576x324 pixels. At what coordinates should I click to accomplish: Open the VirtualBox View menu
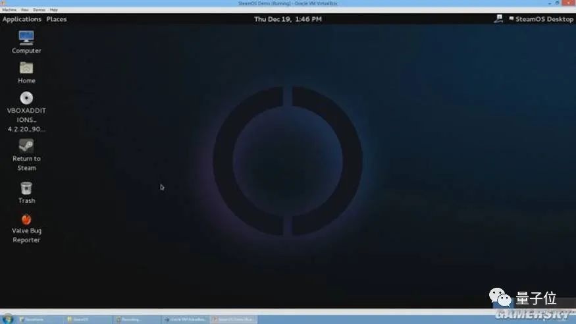pos(25,11)
